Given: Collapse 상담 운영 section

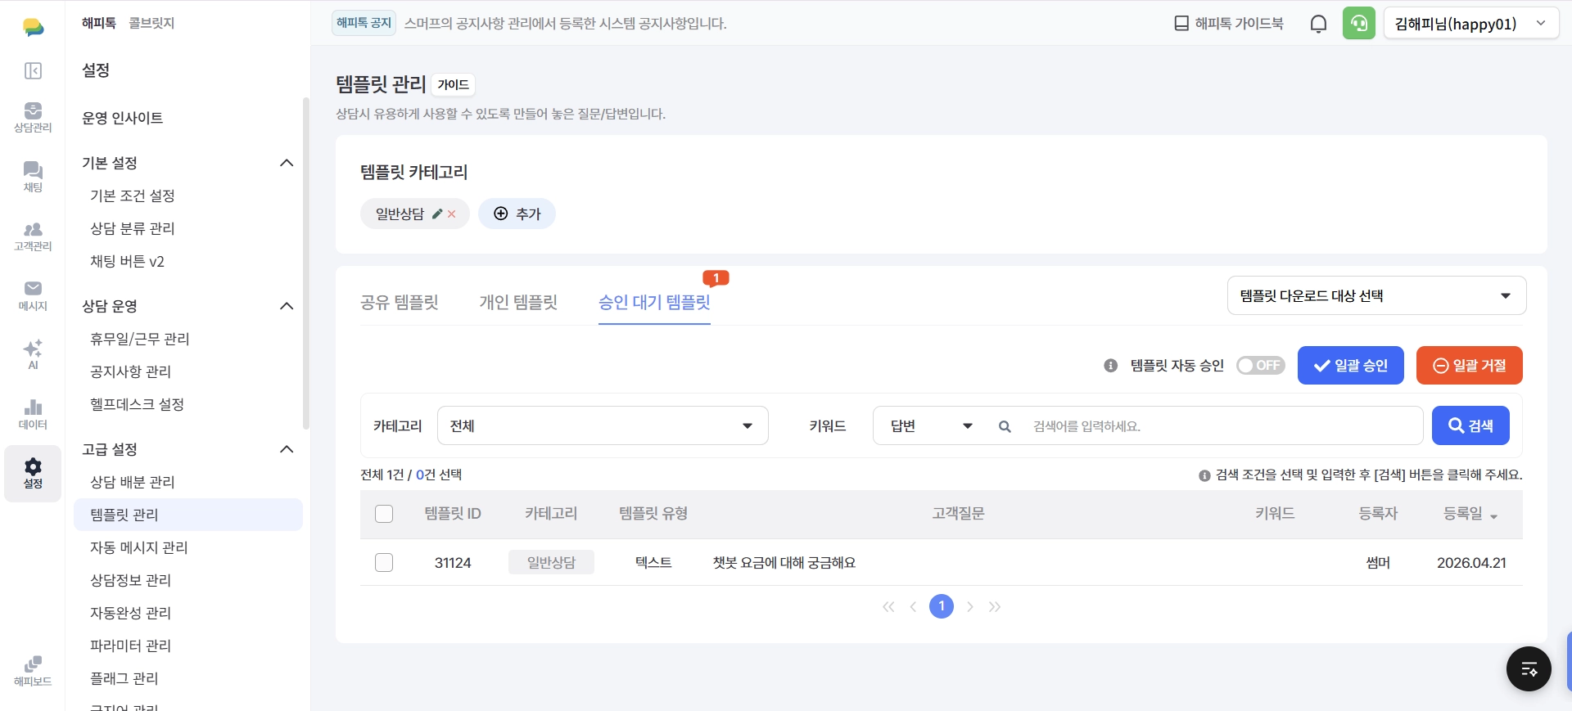Looking at the screenshot, I should 287,306.
